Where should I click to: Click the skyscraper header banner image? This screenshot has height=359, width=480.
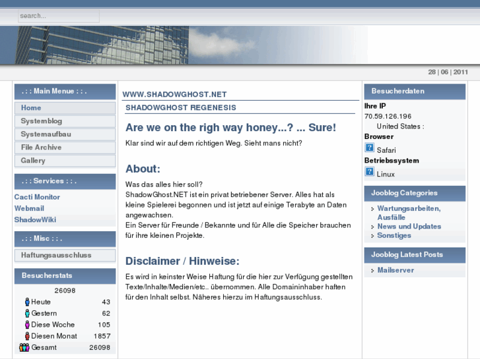pos(184,45)
